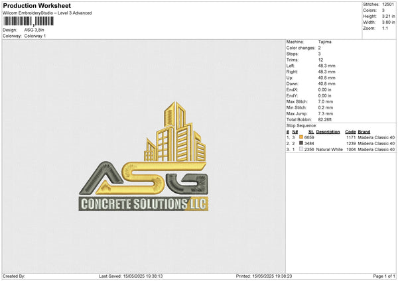Click the Min Stitch value 0.2 mm
This screenshot has height=281, width=398.
click(x=326, y=107)
